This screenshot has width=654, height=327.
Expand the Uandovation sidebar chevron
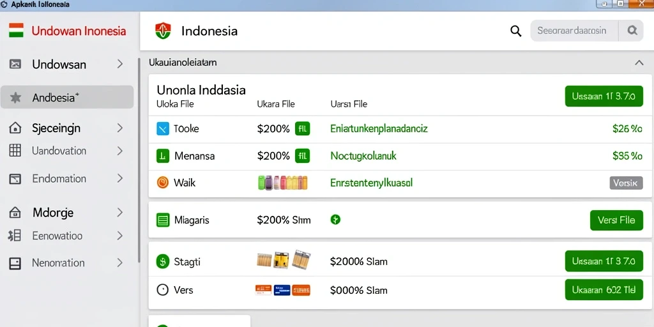tap(119, 151)
